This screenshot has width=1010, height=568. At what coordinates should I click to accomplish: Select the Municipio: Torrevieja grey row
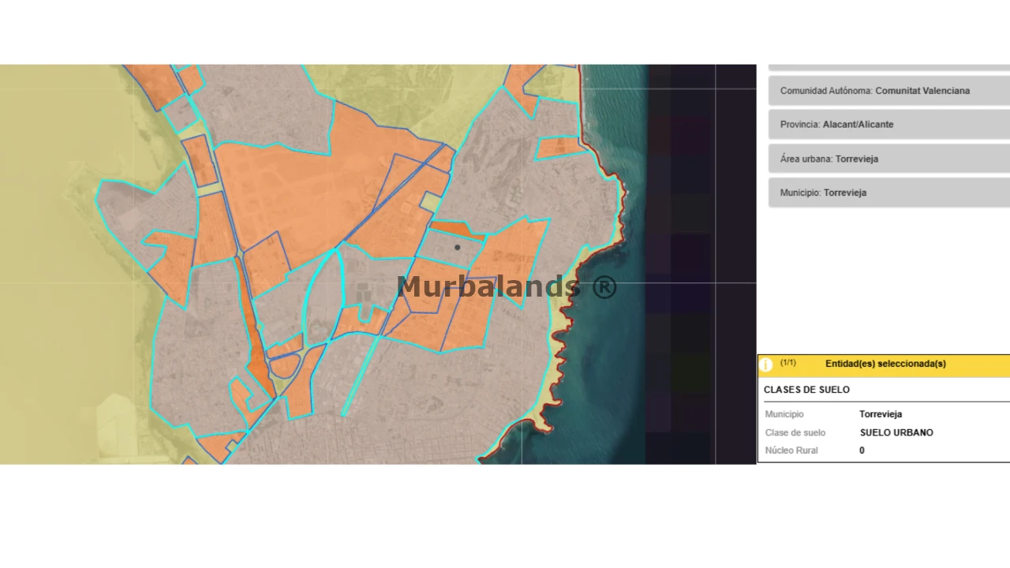pyautogui.click(x=888, y=192)
